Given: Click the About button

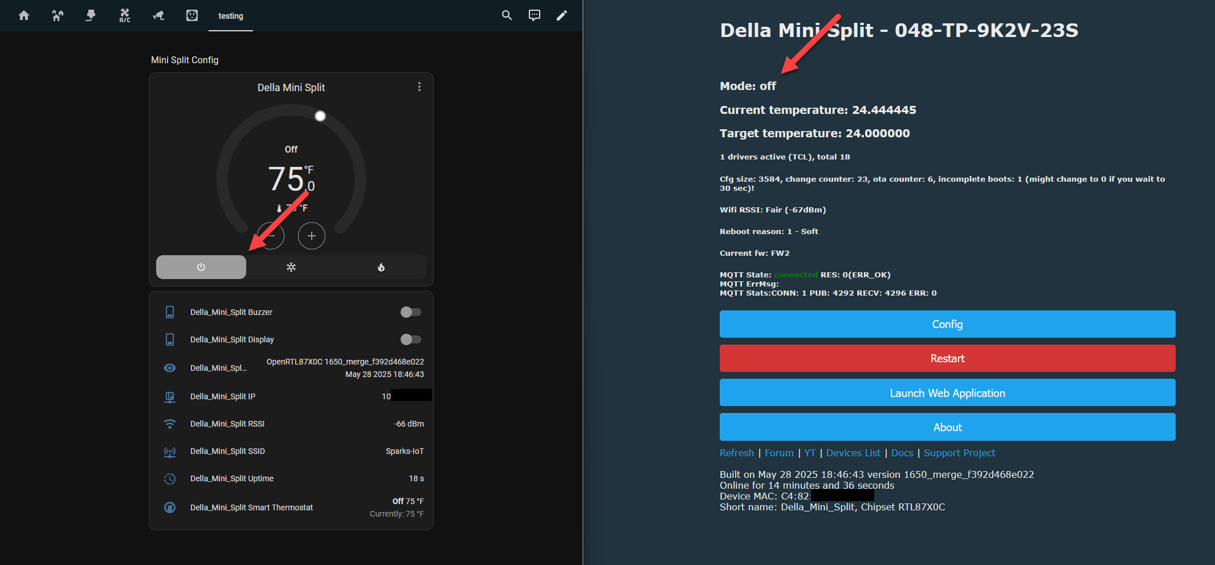Looking at the screenshot, I should [947, 427].
